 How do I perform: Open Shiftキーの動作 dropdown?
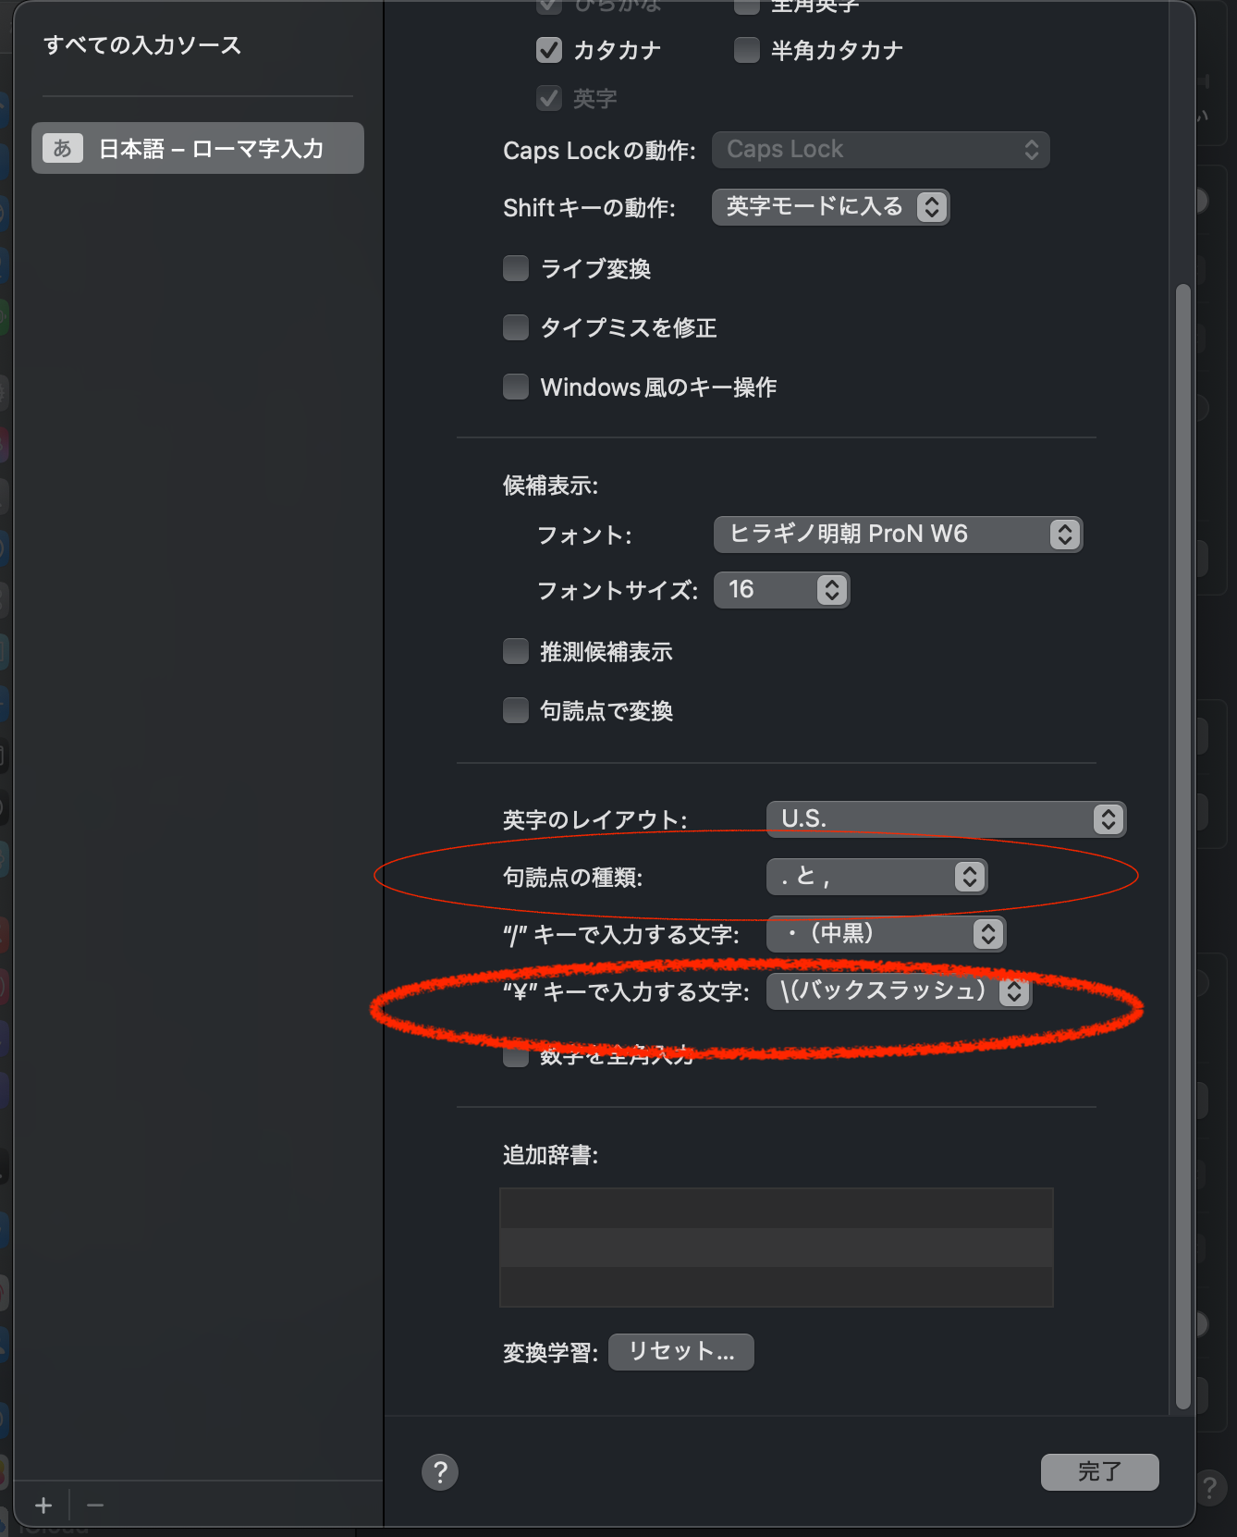[x=831, y=206]
